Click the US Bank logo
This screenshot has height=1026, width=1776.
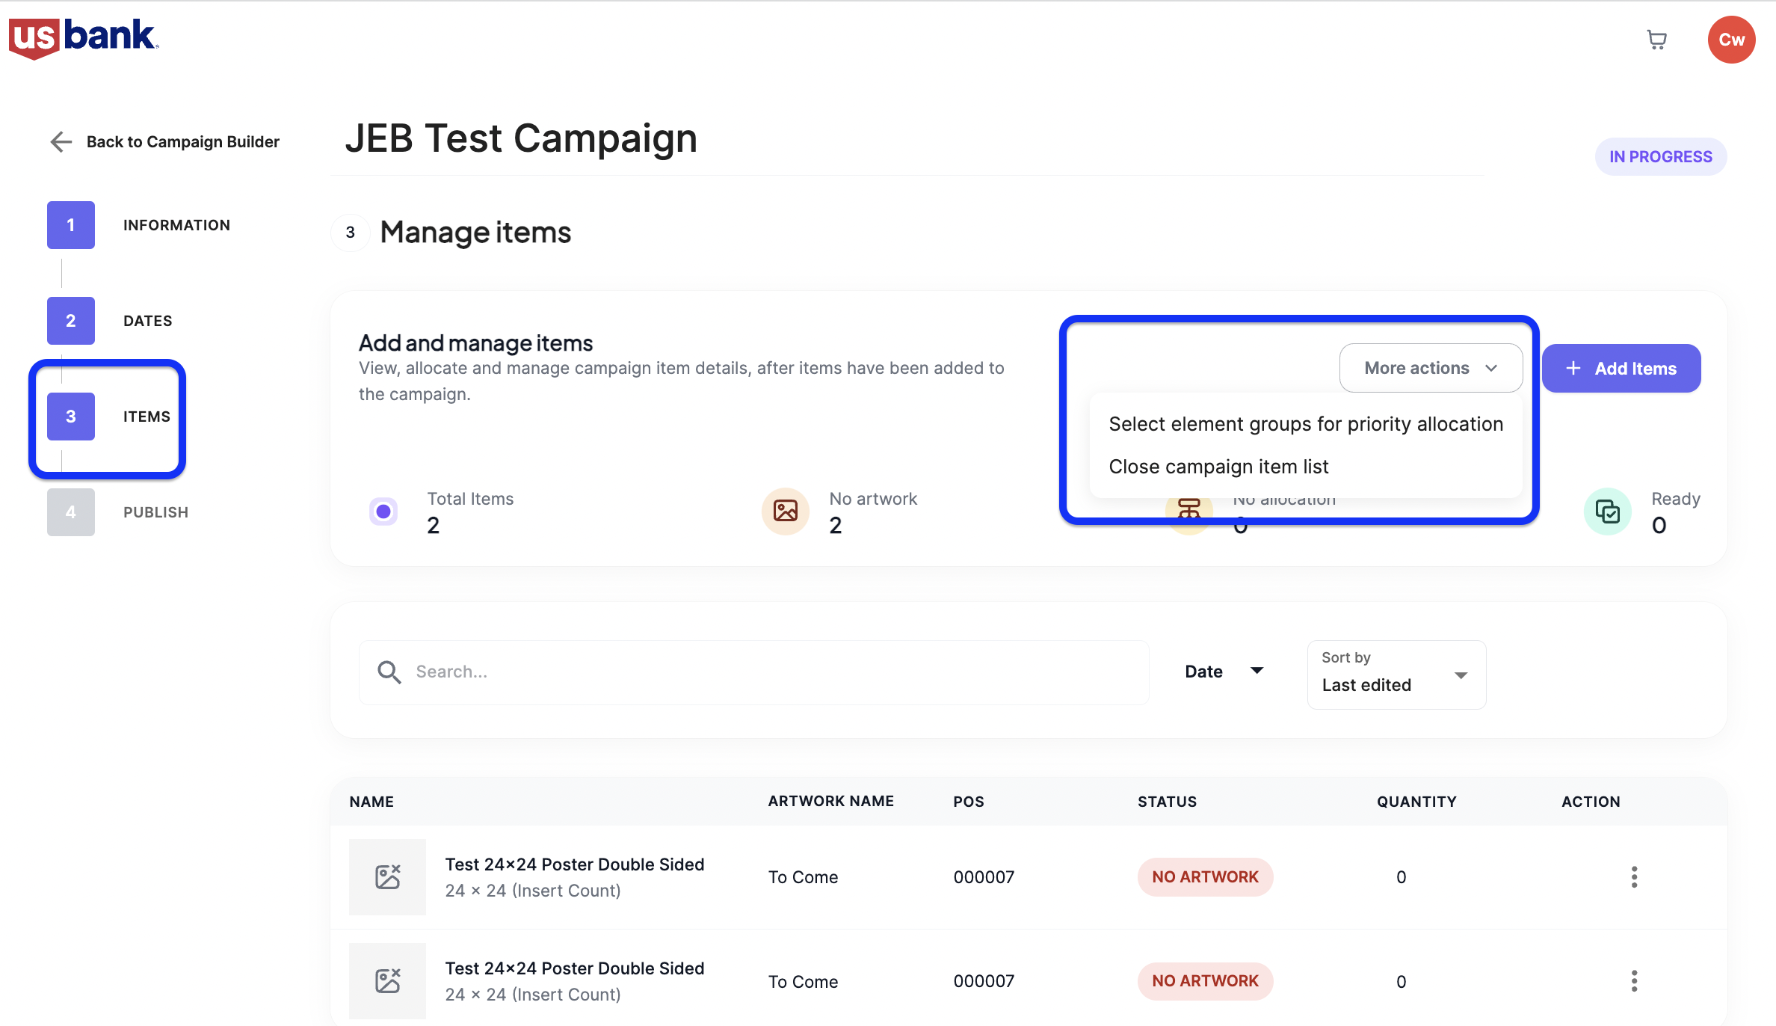point(83,37)
